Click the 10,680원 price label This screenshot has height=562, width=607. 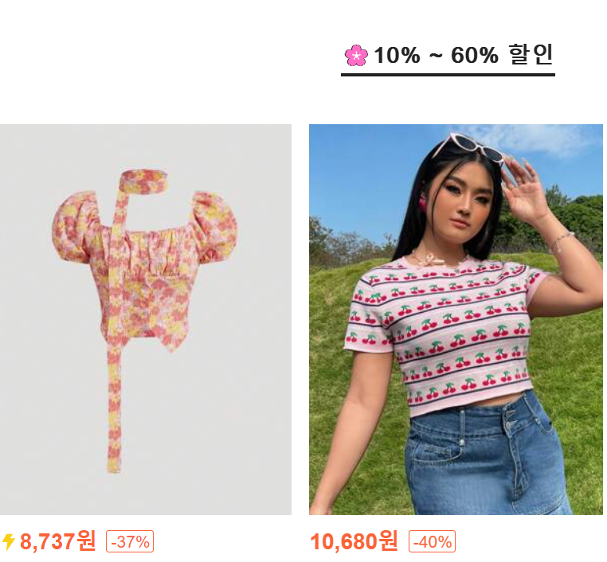tap(354, 541)
